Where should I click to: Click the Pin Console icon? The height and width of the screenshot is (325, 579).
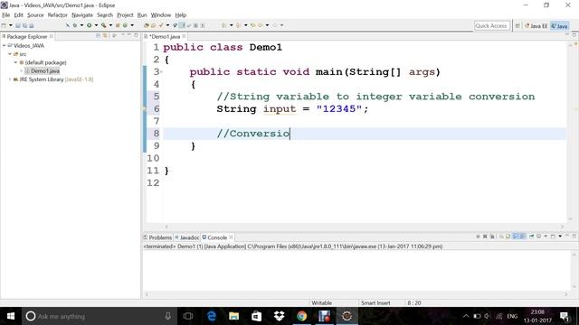pyautogui.click(x=531, y=237)
